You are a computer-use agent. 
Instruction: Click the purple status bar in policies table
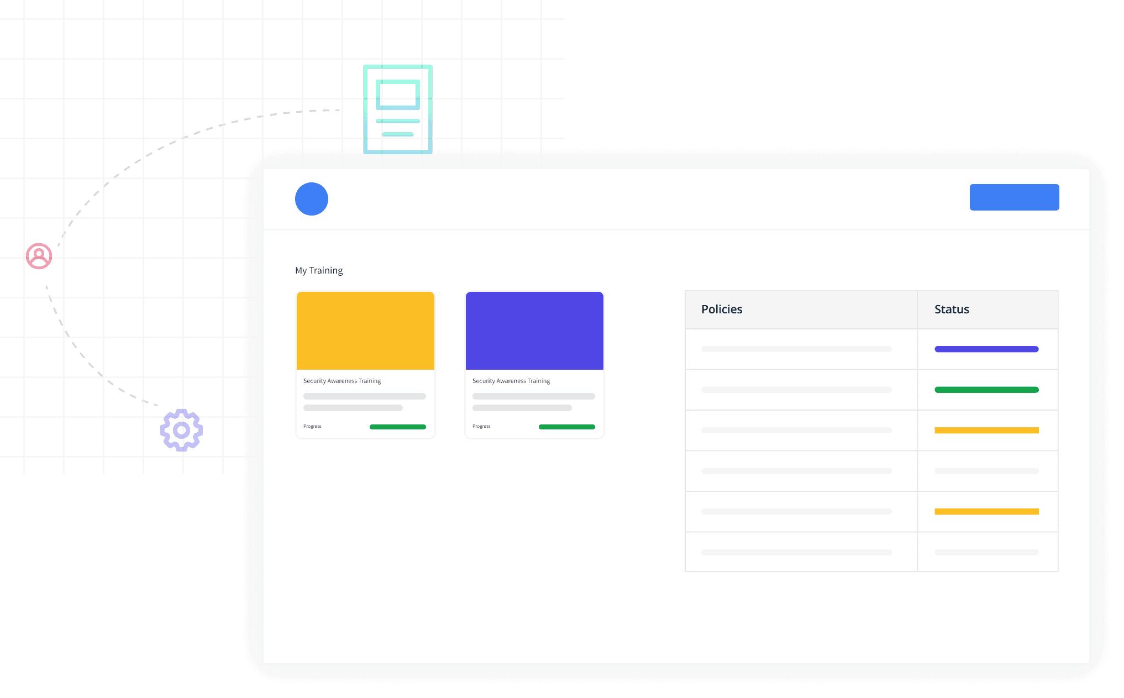coord(986,349)
